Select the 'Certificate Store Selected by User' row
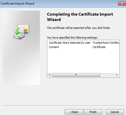 pyautogui.click(x=83, y=43)
